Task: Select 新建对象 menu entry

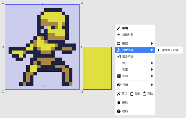Action: coord(135,35)
